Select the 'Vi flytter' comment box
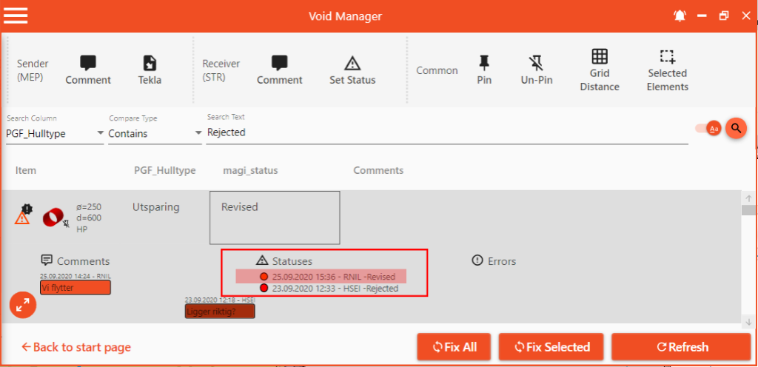Screen dimensions: 758x367 (x=76, y=288)
